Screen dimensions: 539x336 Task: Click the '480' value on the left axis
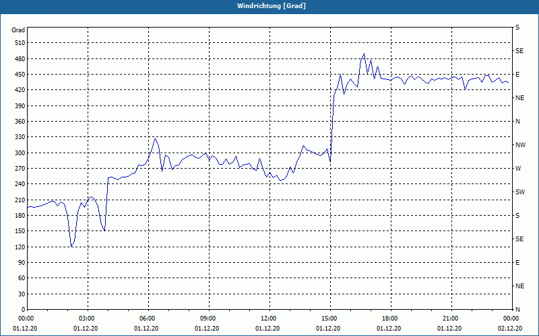pyautogui.click(x=20, y=58)
